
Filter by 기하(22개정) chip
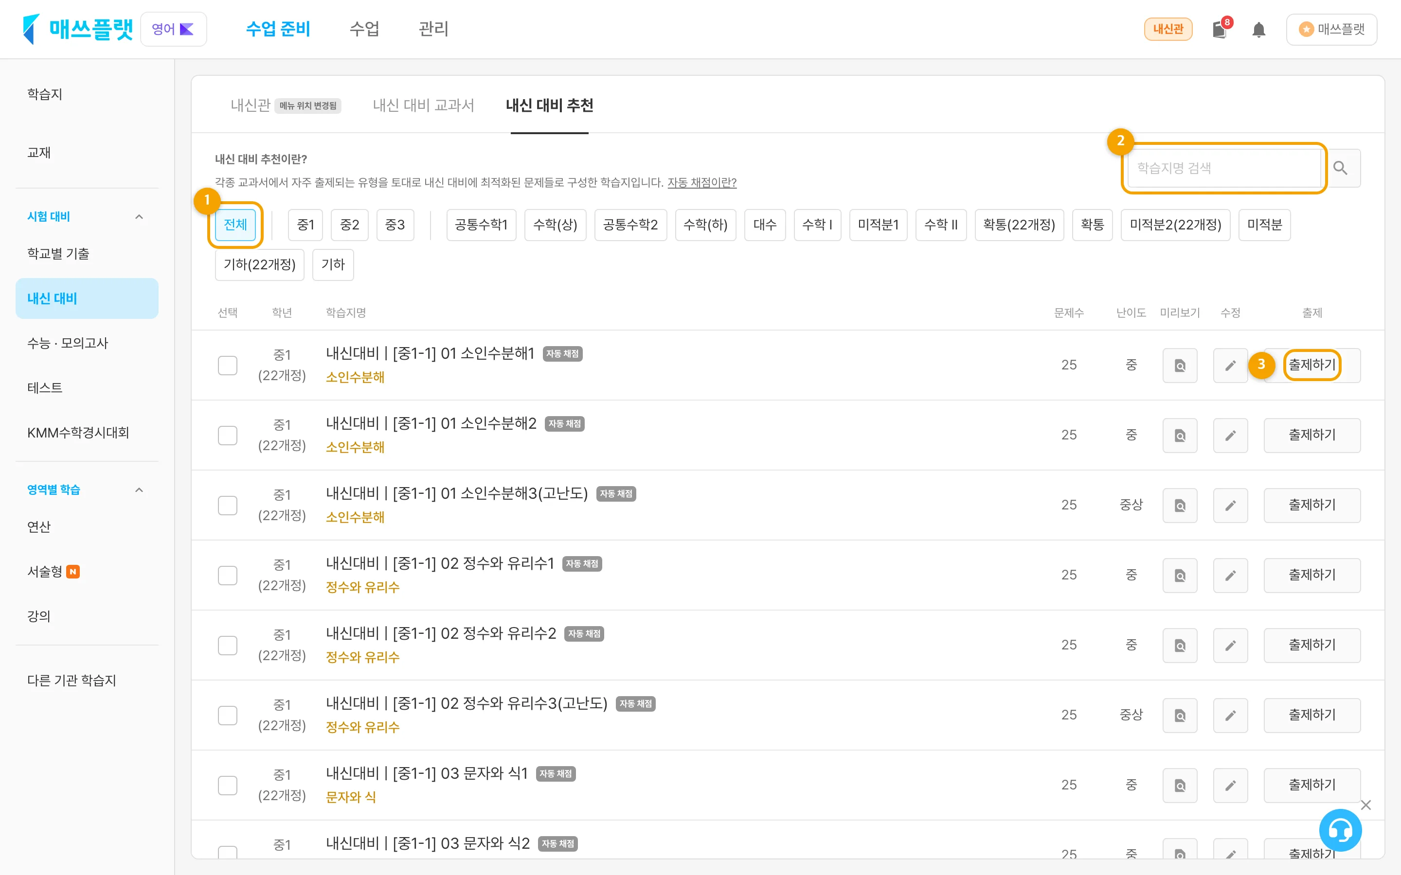(259, 264)
